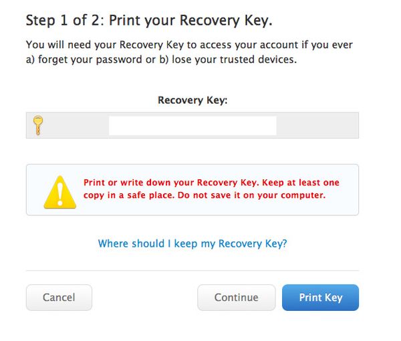This screenshot has width=401, height=341.
Task: Continue to the next step
Action: click(237, 298)
